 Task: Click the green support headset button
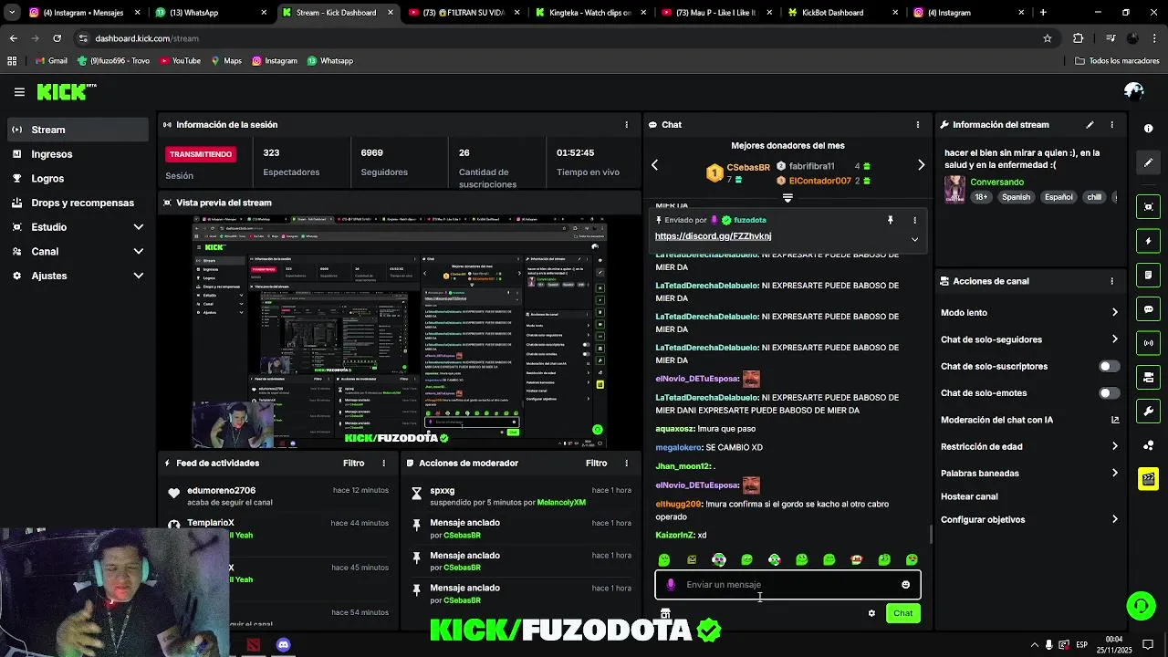(x=1140, y=605)
